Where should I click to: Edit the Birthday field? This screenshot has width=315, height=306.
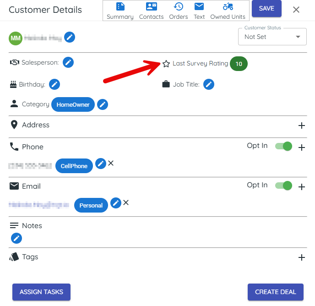54,84
